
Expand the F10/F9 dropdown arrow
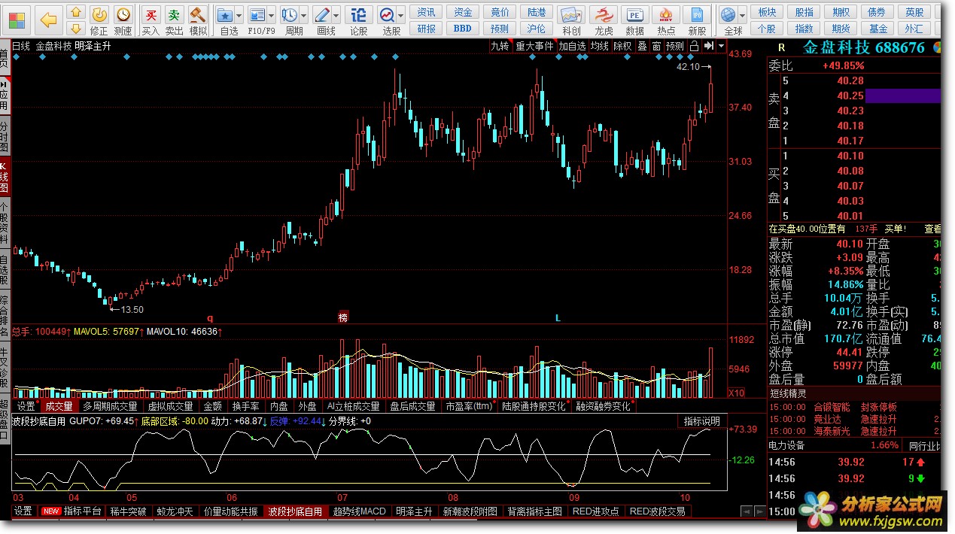[272, 15]
